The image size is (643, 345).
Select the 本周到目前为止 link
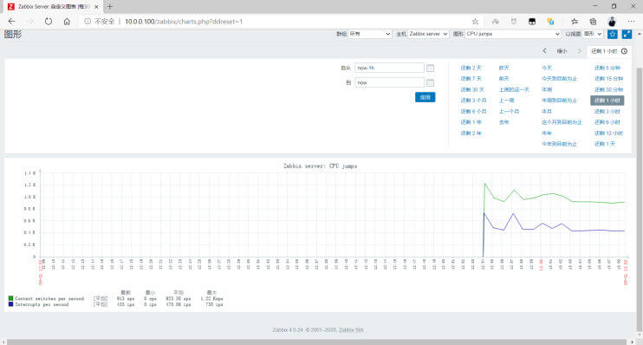(559, 100)
